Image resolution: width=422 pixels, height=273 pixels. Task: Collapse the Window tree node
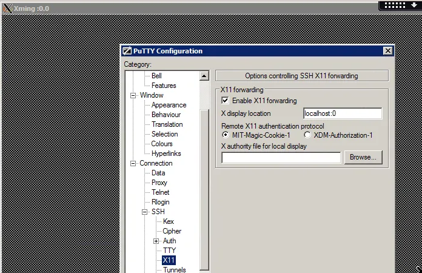coord(133,96)
